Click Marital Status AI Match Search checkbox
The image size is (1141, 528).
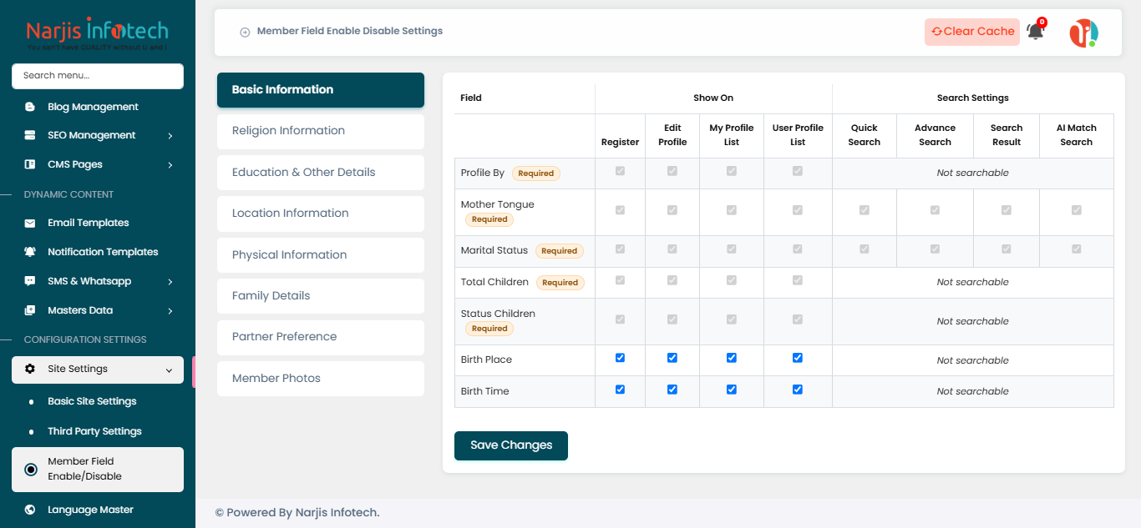(x=1077, y=249)
